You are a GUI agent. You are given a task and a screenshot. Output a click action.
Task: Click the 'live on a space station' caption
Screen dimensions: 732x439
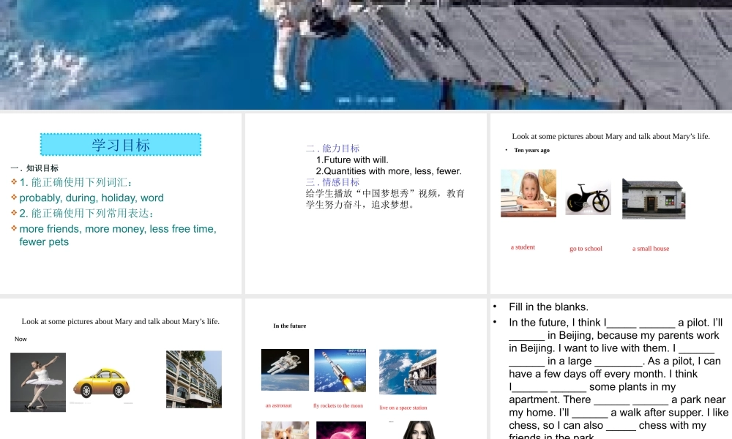(x=403, y=408)
